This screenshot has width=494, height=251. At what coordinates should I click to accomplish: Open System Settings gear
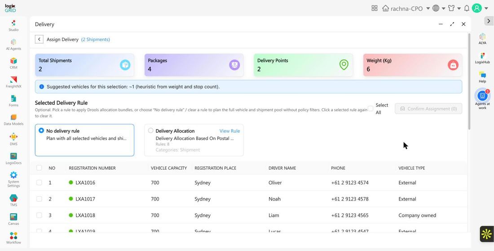coord(13,175)
